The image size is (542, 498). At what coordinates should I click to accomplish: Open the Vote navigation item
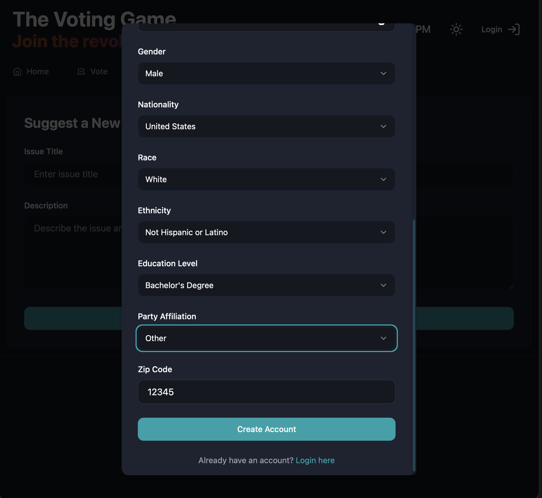[92, 71]
